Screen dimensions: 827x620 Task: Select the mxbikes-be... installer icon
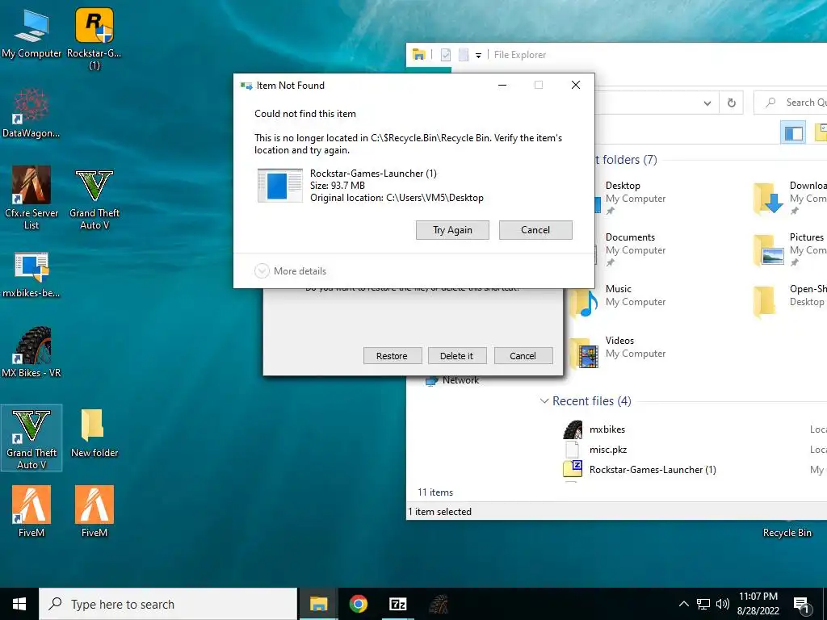pos(31,274)
